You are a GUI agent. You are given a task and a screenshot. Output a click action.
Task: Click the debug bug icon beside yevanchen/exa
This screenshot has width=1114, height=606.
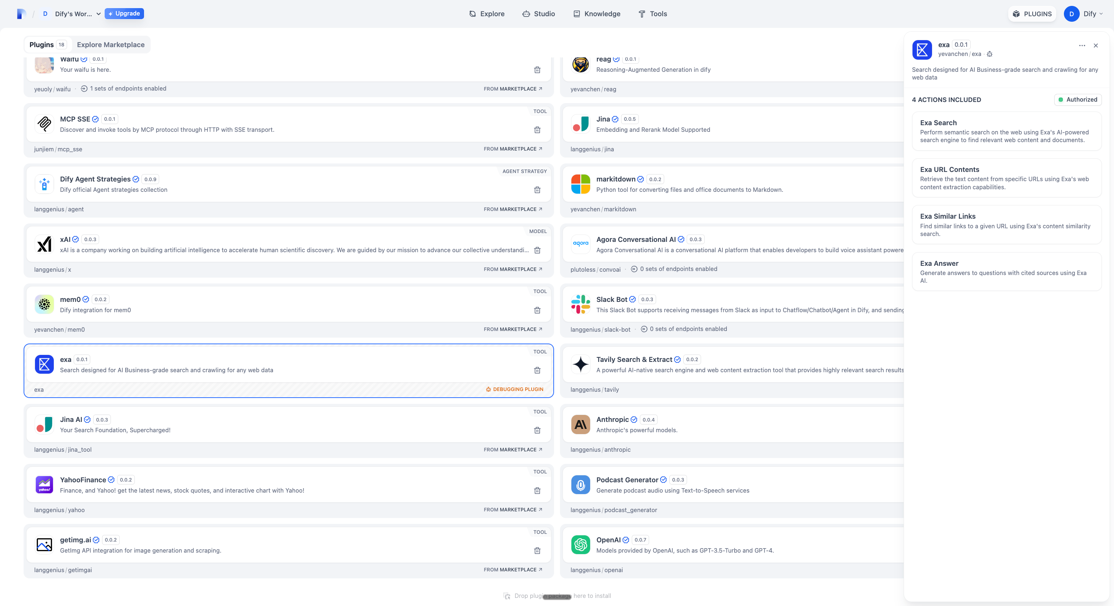tap(989, 54)
